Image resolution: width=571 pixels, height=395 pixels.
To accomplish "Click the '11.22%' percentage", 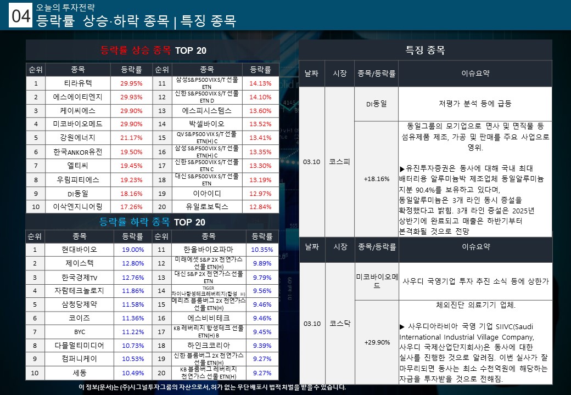I will [133, 332].
